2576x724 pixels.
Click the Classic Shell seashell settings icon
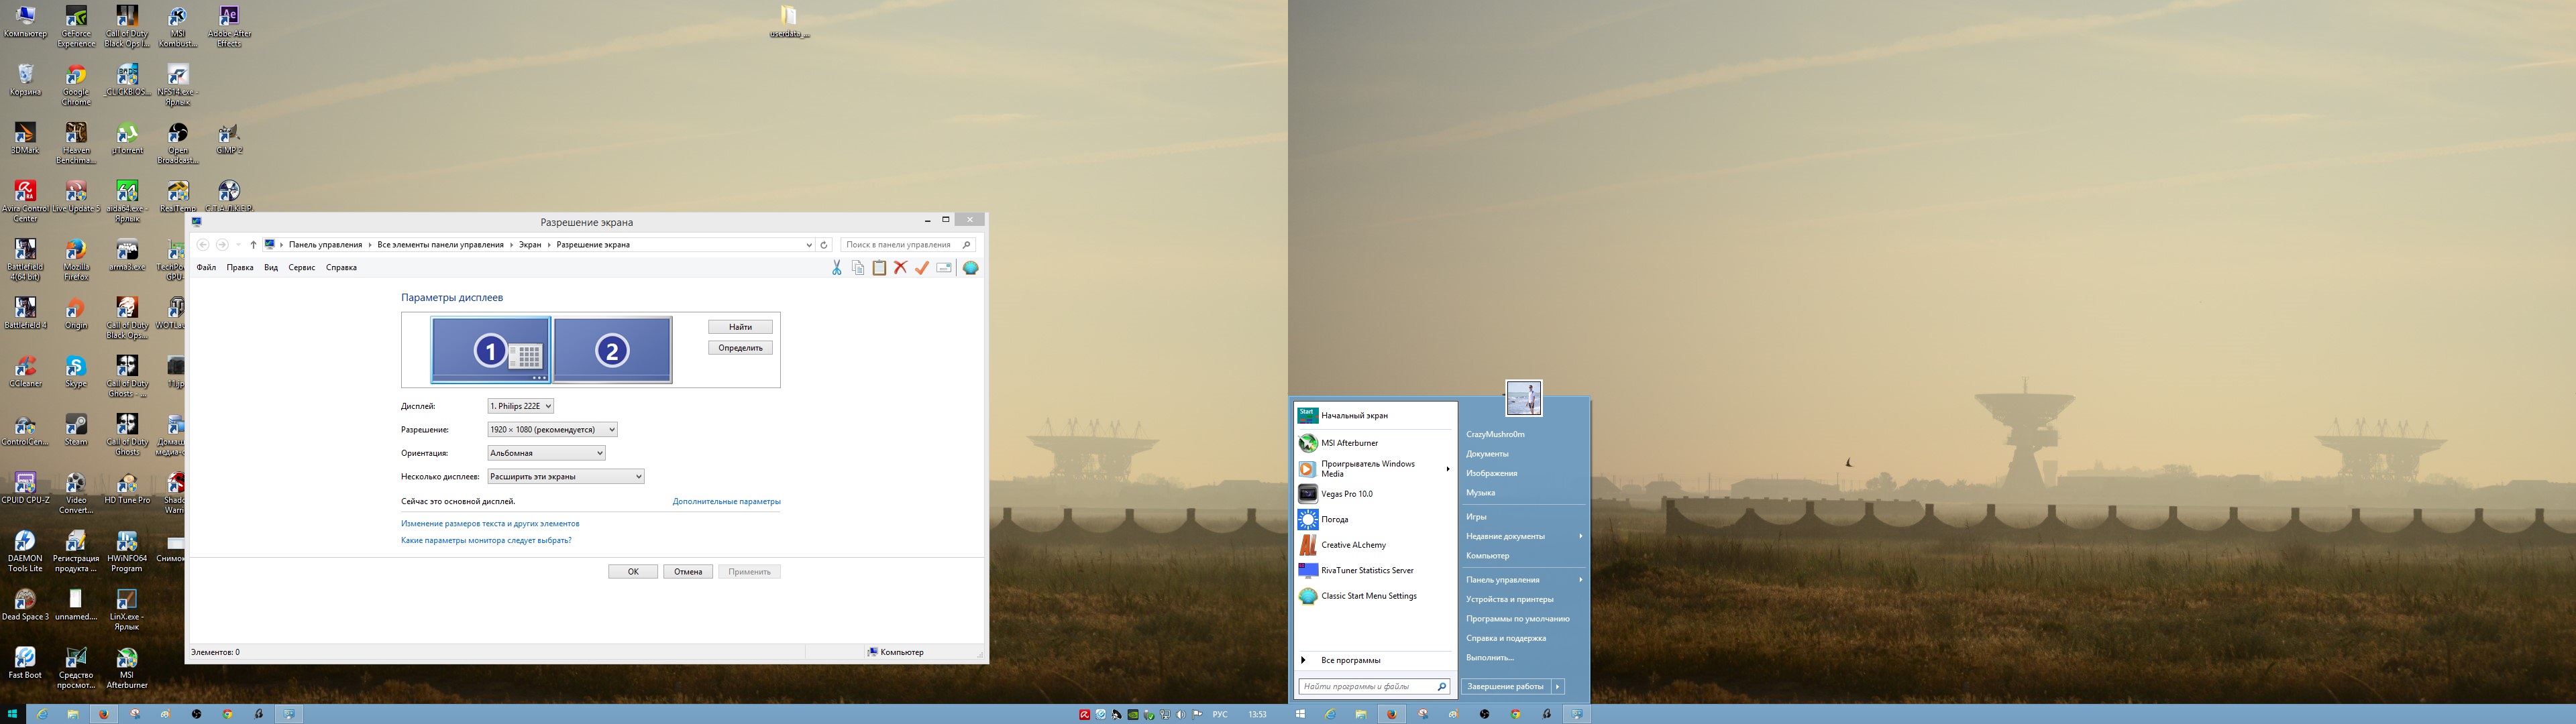970,268
